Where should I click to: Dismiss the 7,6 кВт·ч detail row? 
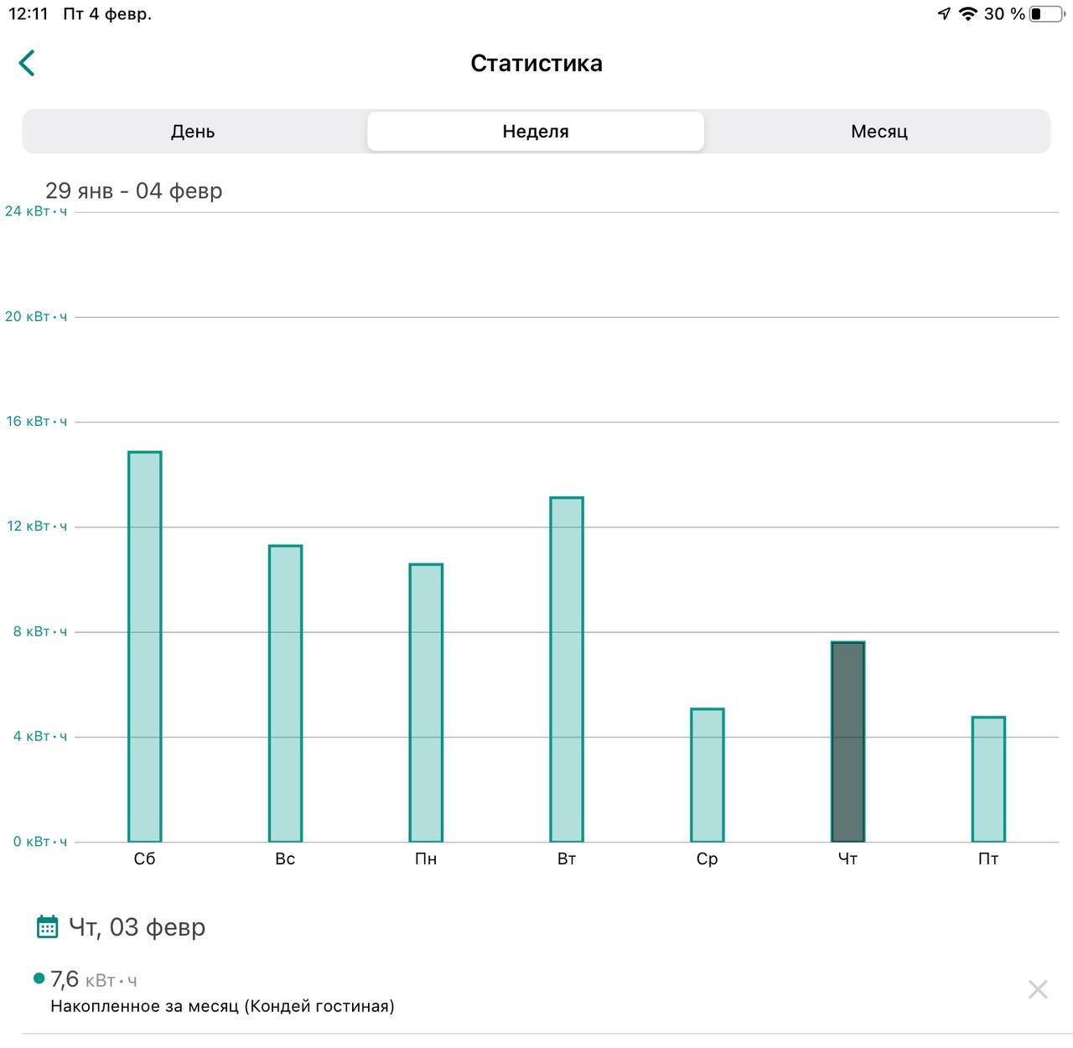click(1037, 989)
